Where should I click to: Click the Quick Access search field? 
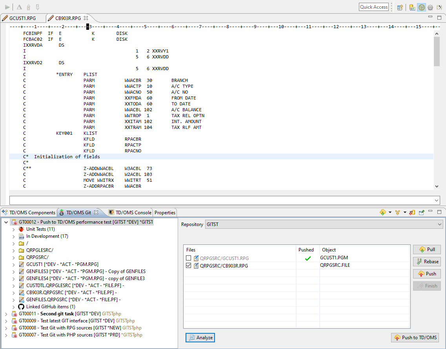click(374, 7)
